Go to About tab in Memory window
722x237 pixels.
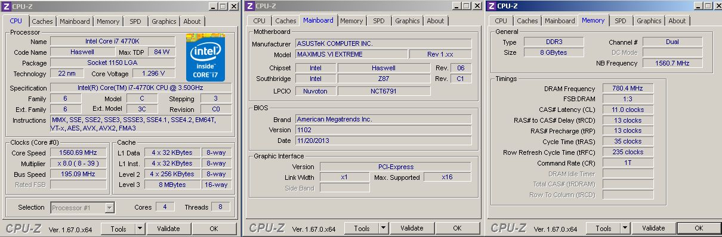[677, 21]
